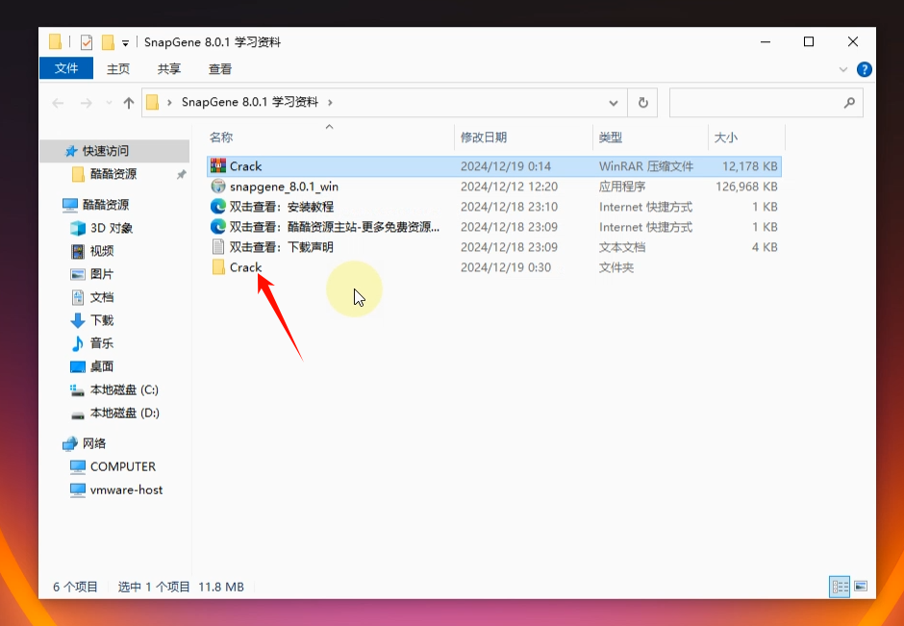Open the Crack folder
This screenshot has width=904, height=626.
click(x=245, y=267)
